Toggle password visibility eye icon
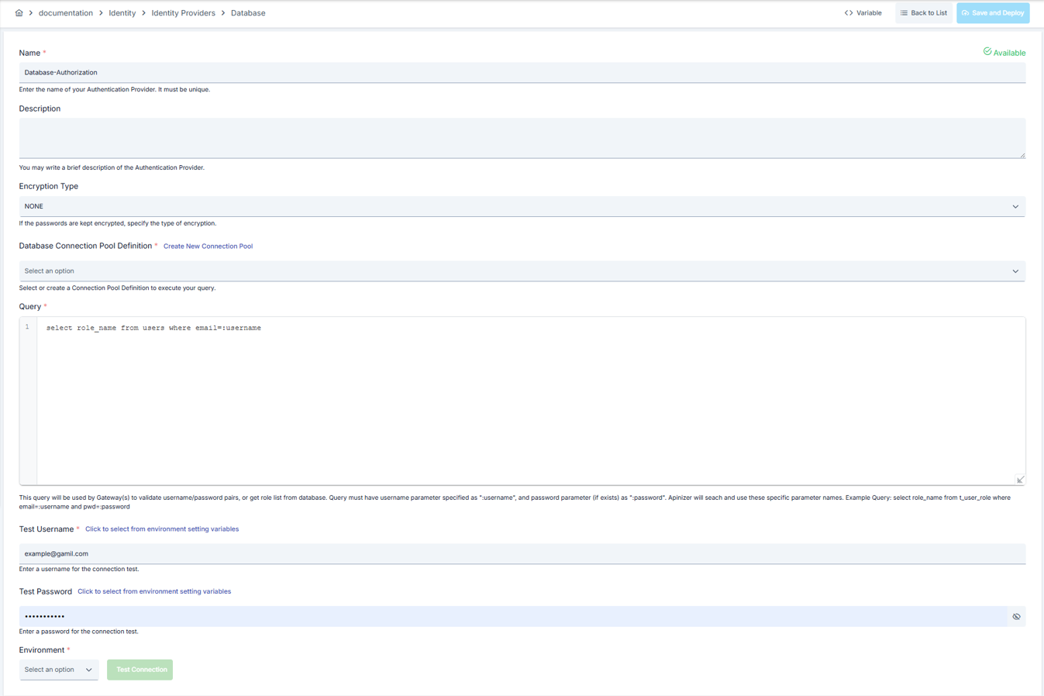 click(x=1016, y=617)
